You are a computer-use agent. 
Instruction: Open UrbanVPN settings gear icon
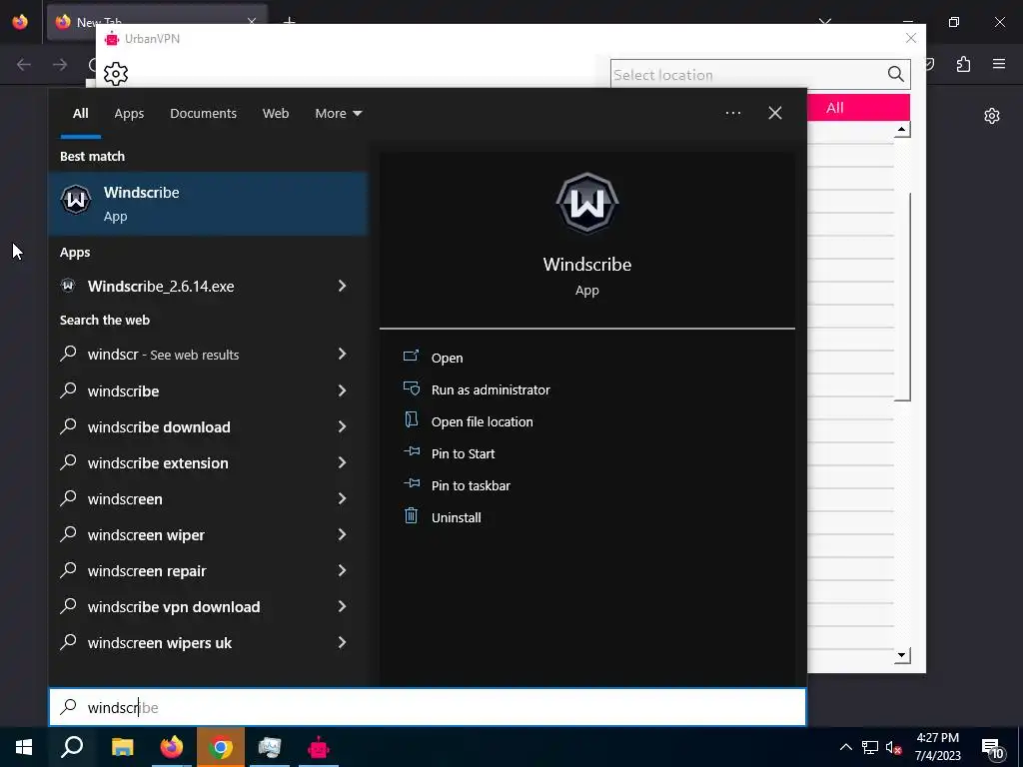(116, 74)
